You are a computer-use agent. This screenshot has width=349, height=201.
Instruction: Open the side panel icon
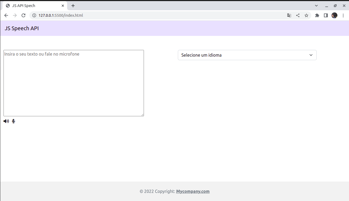326,15
